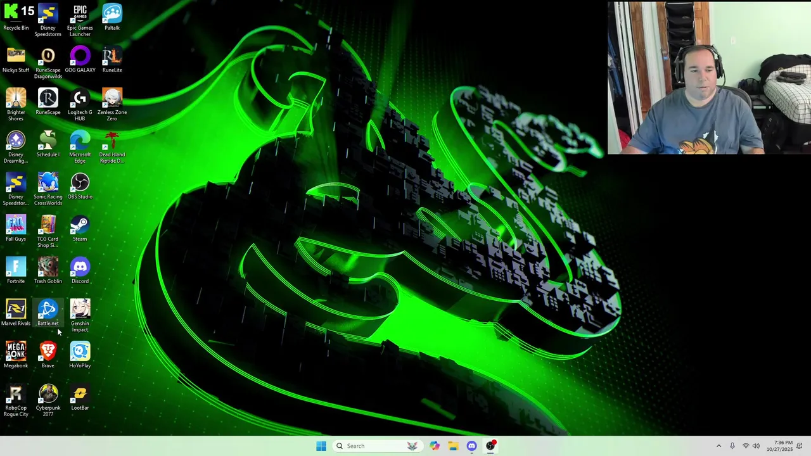Select the Schedule I desktop icon
Screen dimensions: 811x456
(48, 144)
